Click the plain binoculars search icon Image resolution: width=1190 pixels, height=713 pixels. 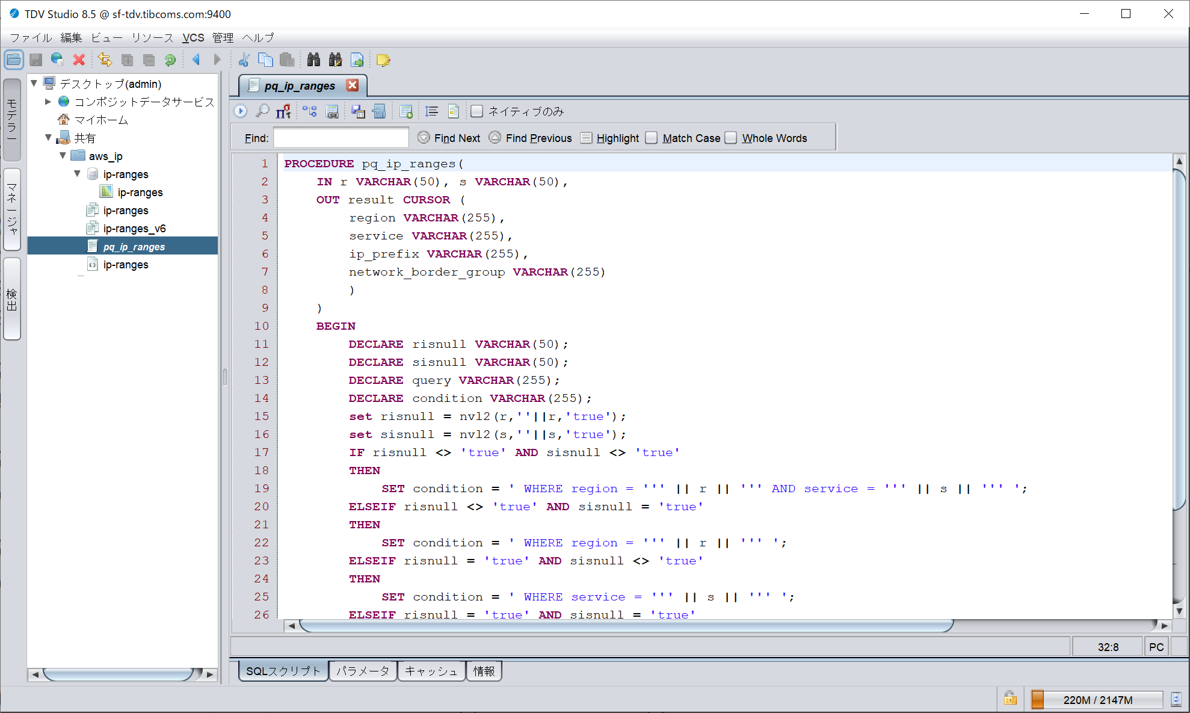click(x=313, y=60)
